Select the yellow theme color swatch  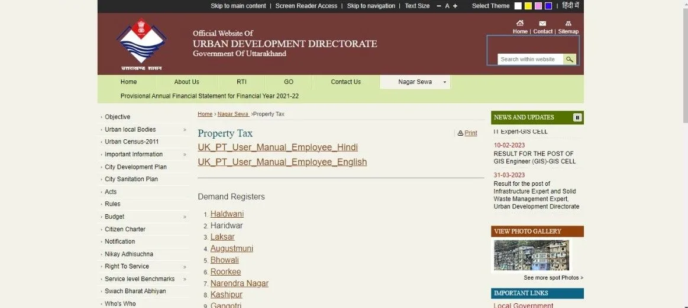tap(528, 6)
